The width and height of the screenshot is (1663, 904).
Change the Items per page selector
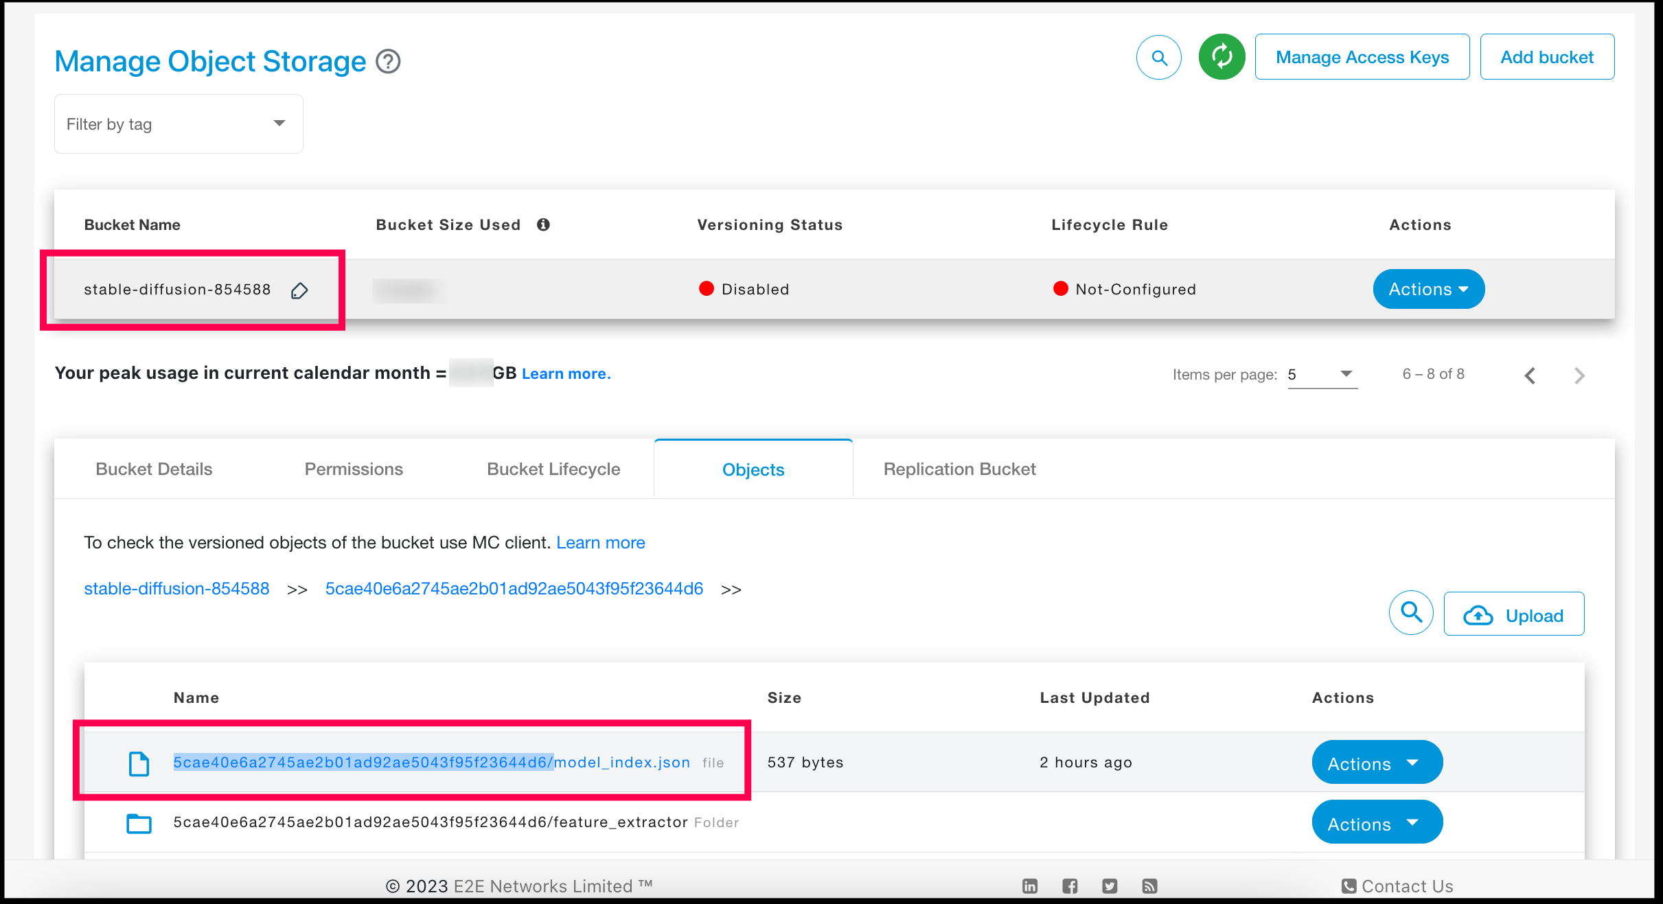click(1322, 375)
